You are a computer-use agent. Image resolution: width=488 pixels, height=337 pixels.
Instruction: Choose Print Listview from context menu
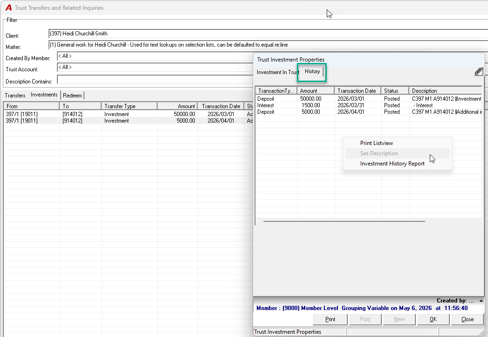376,143
